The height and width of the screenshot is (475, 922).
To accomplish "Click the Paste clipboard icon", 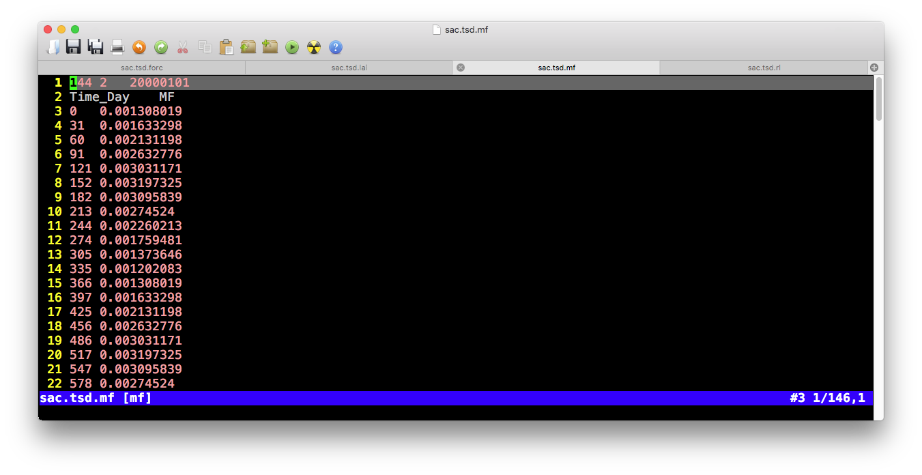I will [227, 47].
